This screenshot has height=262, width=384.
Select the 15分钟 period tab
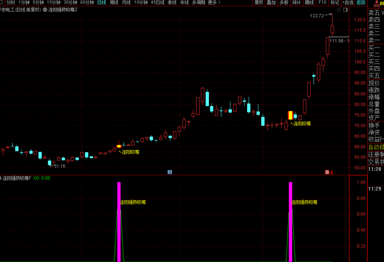(x=54, y=3)
